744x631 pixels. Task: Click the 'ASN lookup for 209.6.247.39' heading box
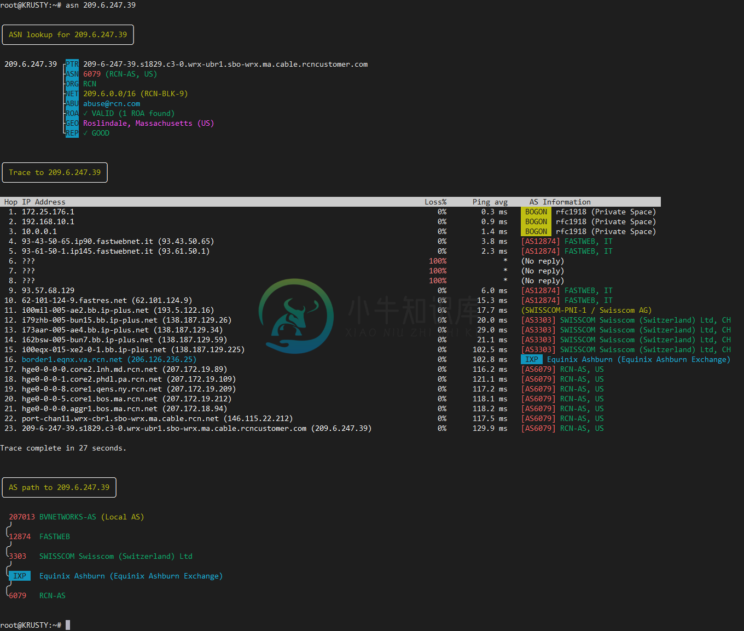pos(68,34)
